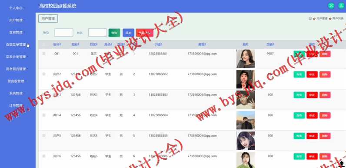The image size is (346, 168).
Task: Expand 系统管理 sidebar menu
Action: point(17,93)
